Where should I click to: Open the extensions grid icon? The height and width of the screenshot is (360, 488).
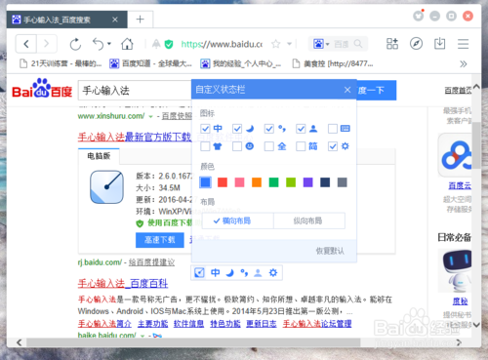[392, 44]
